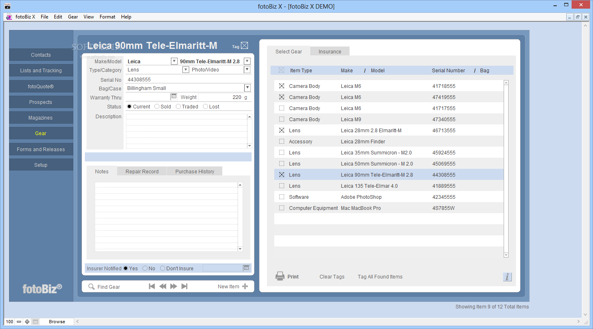
Task: Tag the Mac MacBook Pro item
Action: pyautogui.click(x=282, y=208)
